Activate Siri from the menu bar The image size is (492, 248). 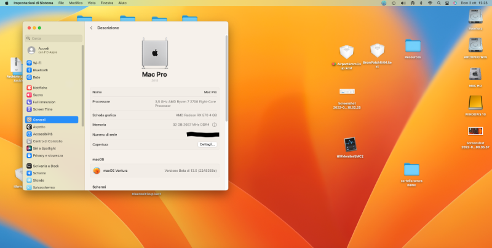[455, 3]
